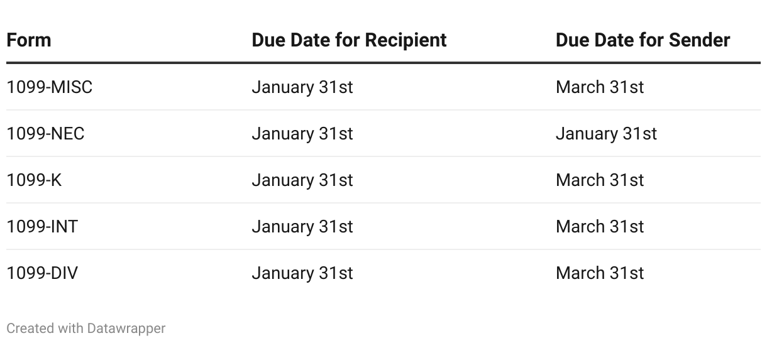Image resolution: width=767 pixels, height=343 pixels.
Task: Open the Created with Datawrapper link
Action: click(x=86, y=328)
